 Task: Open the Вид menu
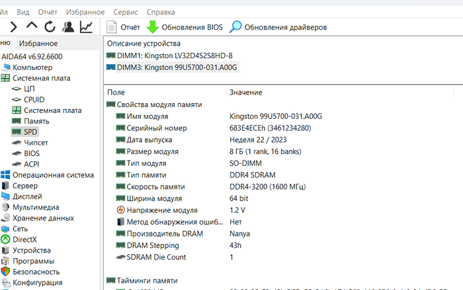22,12
